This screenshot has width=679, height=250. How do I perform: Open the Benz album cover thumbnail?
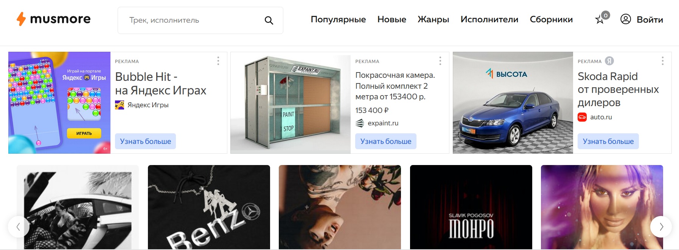click(209, 207)
